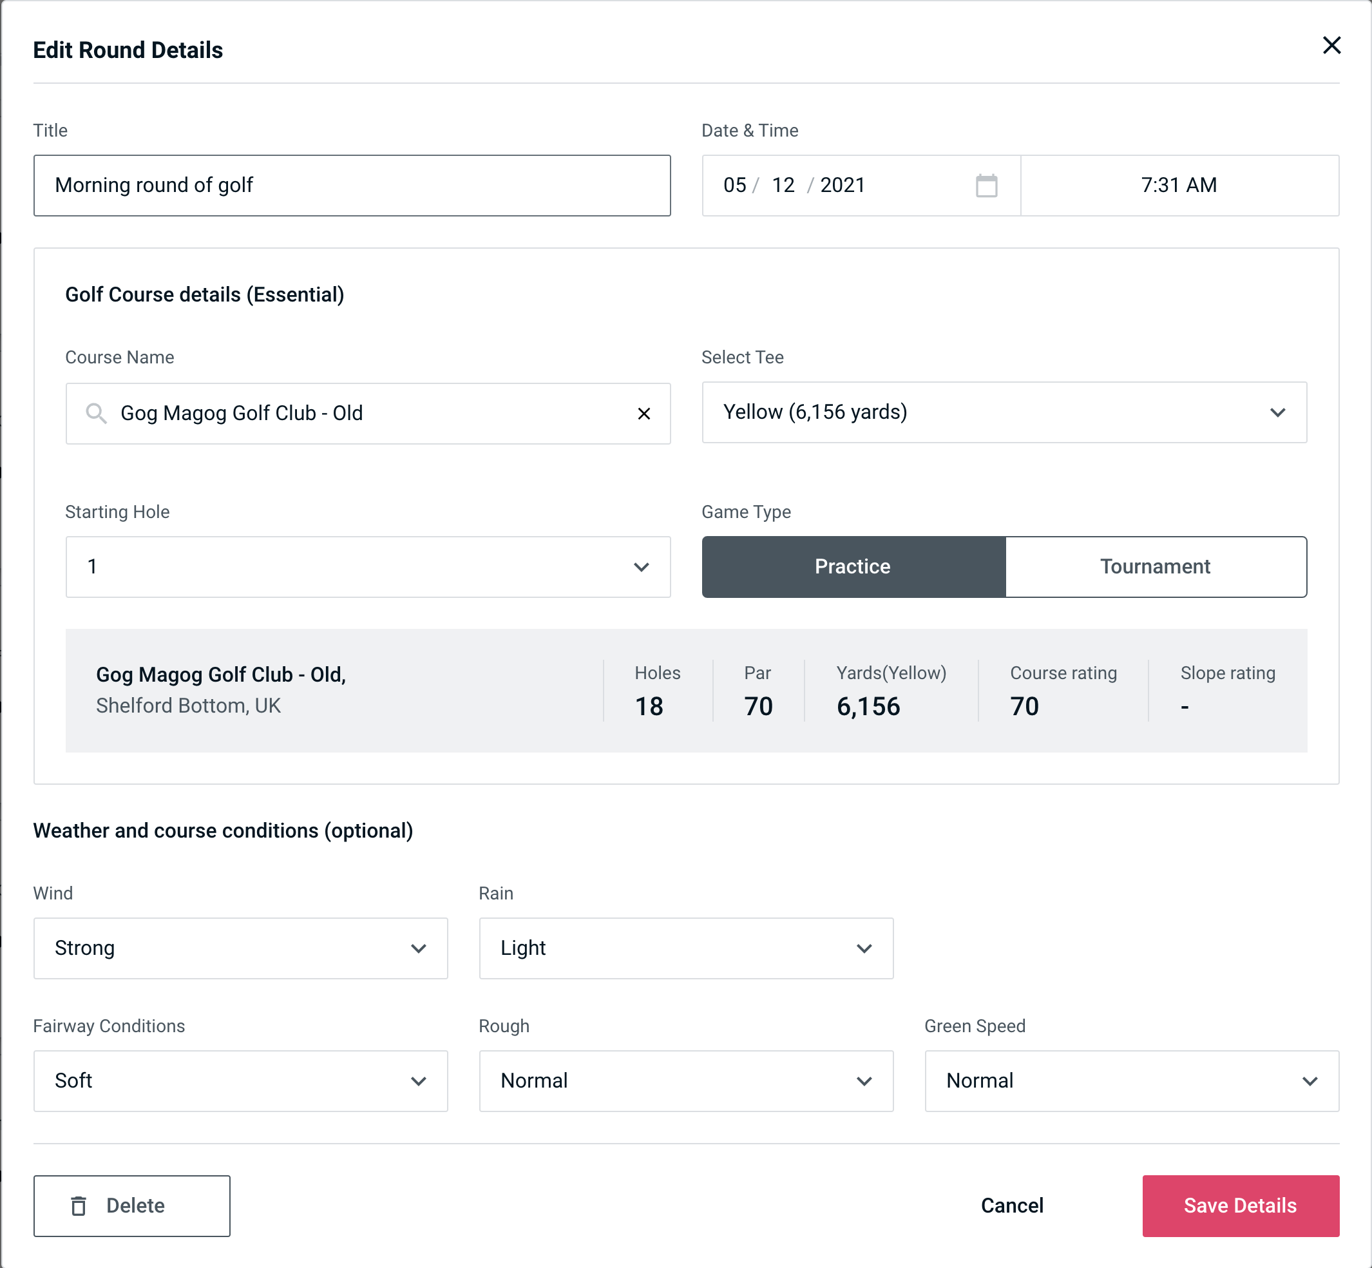Click the calendar icon next to date
This screenshot has width=1372, height=1268.
987,186
